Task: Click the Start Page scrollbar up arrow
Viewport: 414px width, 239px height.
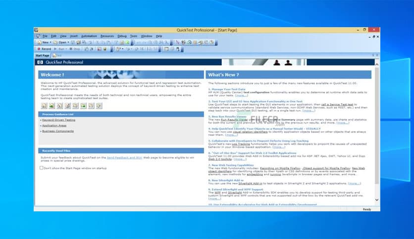Action: pos(377,65)
